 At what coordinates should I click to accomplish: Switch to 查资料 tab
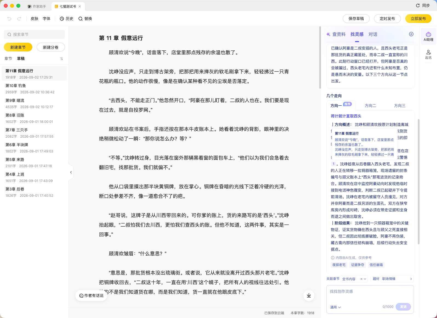(x=339, y=34)
